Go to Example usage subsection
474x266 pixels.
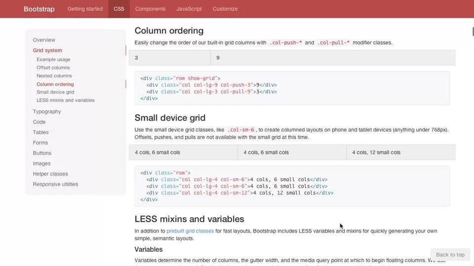tap(53, 60)
